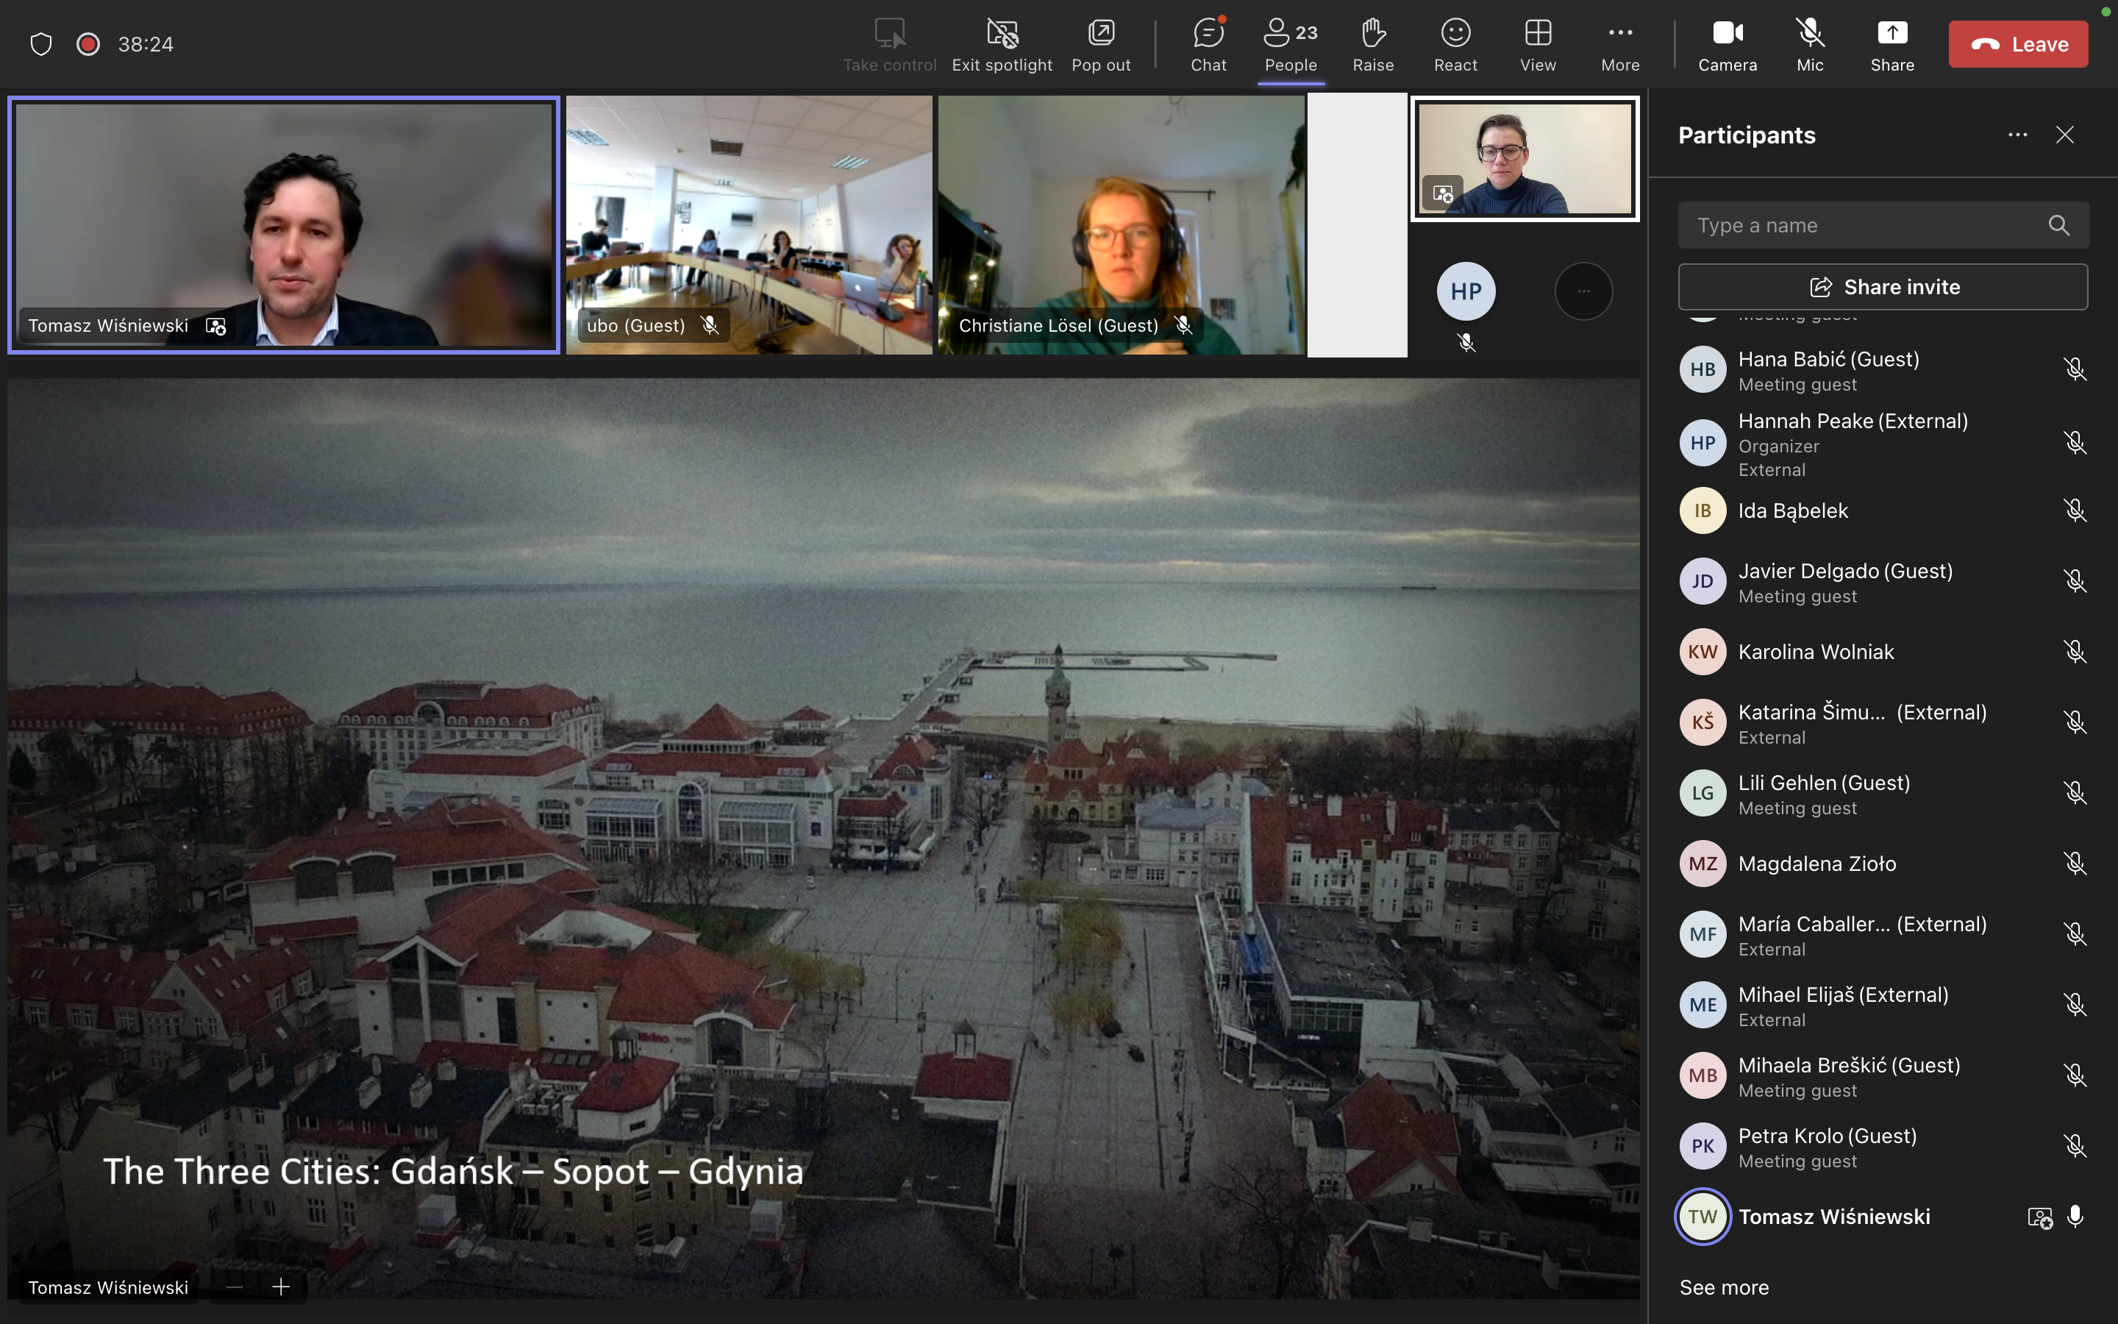Open the Chat panel
Viewport: 2118px width, 1324px height.
[x=1208, y=44]
